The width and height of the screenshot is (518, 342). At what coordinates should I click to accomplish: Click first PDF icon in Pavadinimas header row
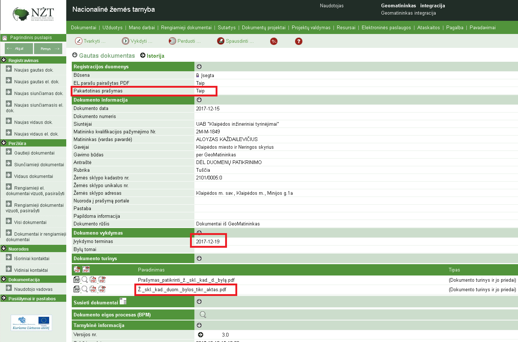click(77, 269)
